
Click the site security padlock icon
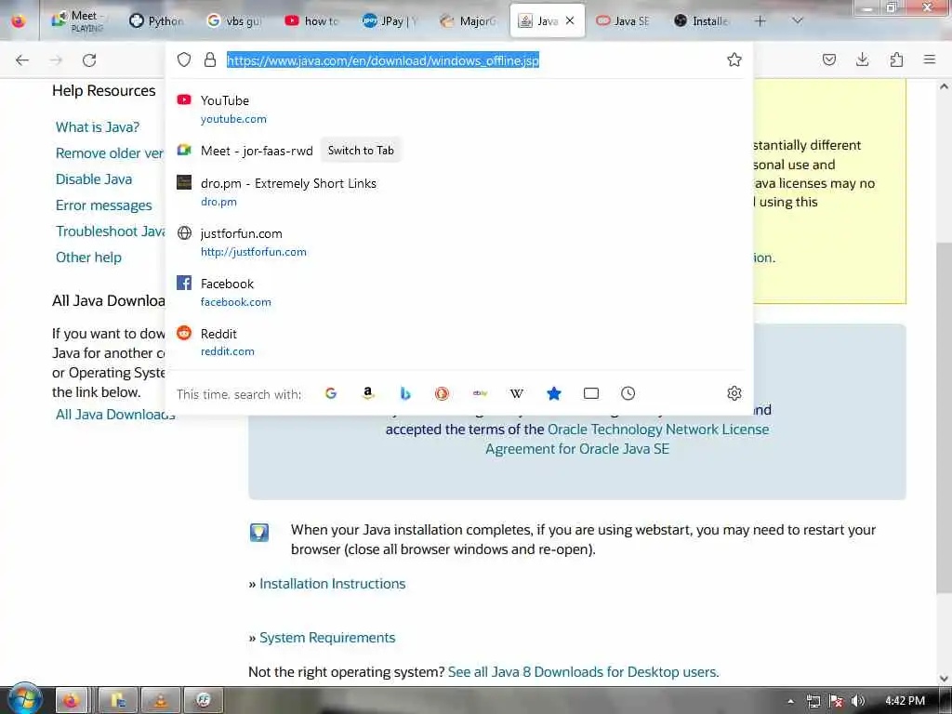pyautogui.click(x=210, y=59)
